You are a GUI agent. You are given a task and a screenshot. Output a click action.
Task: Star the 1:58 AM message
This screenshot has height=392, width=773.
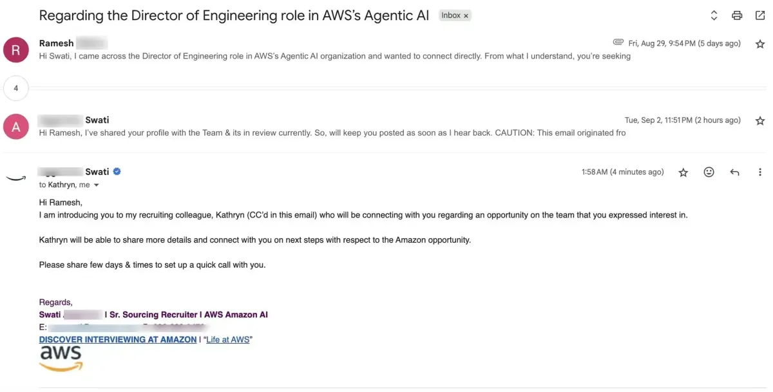coord(683,173)
